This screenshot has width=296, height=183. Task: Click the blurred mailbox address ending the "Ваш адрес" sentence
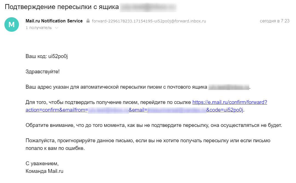click(229, 87)
